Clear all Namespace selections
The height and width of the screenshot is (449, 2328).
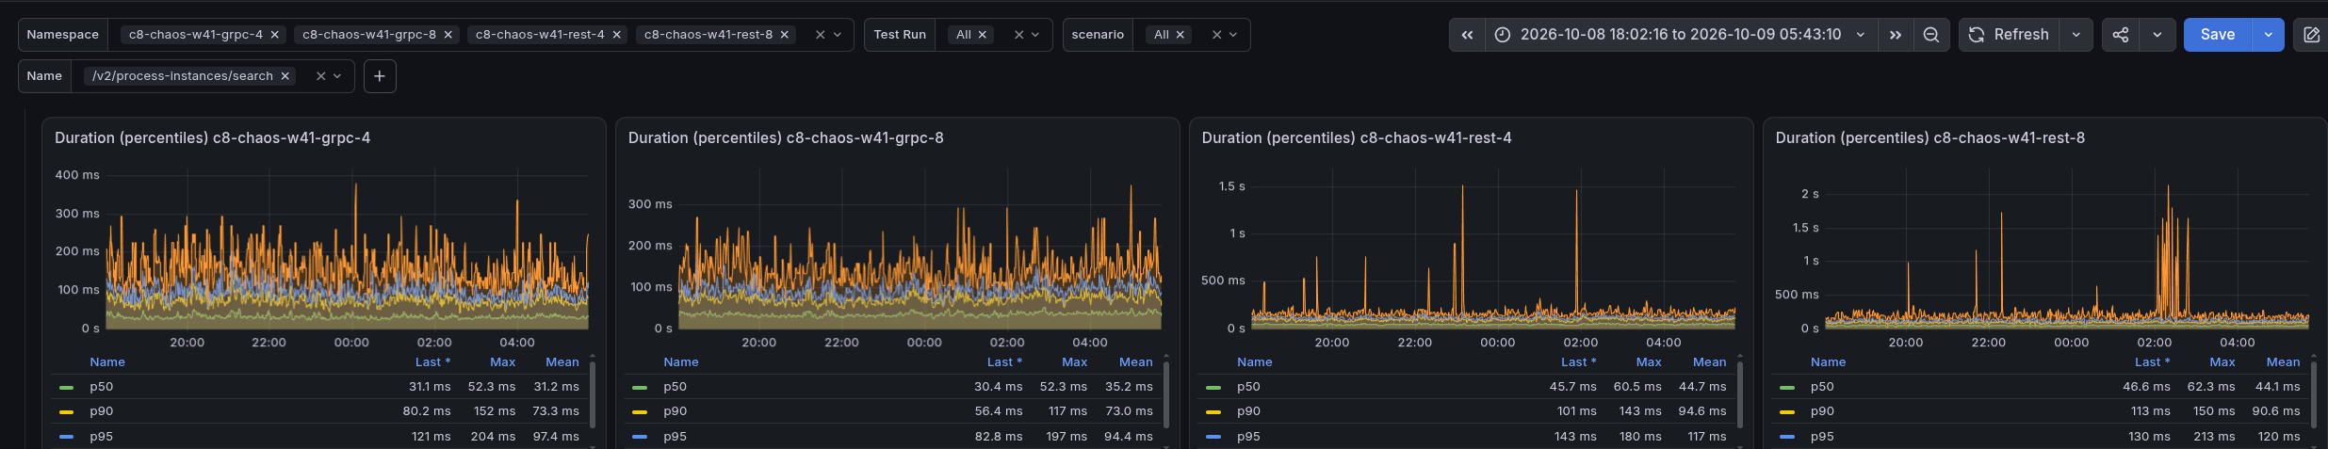(x=820, y=35)
